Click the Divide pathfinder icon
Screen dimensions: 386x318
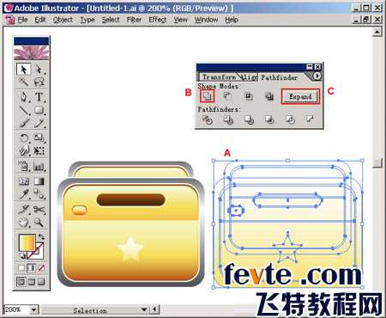pyautogui.click(x=207, y=119)
